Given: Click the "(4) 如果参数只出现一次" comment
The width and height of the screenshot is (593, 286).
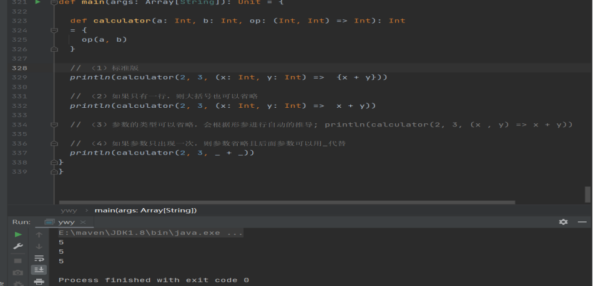Looking at the screenshot, I should point(208,143).
